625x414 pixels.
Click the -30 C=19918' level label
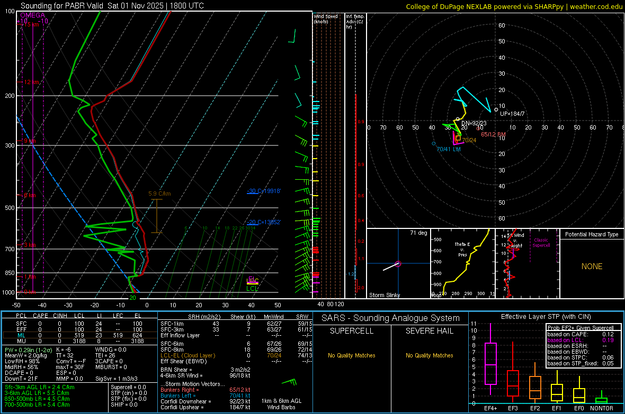click(264, 191)
